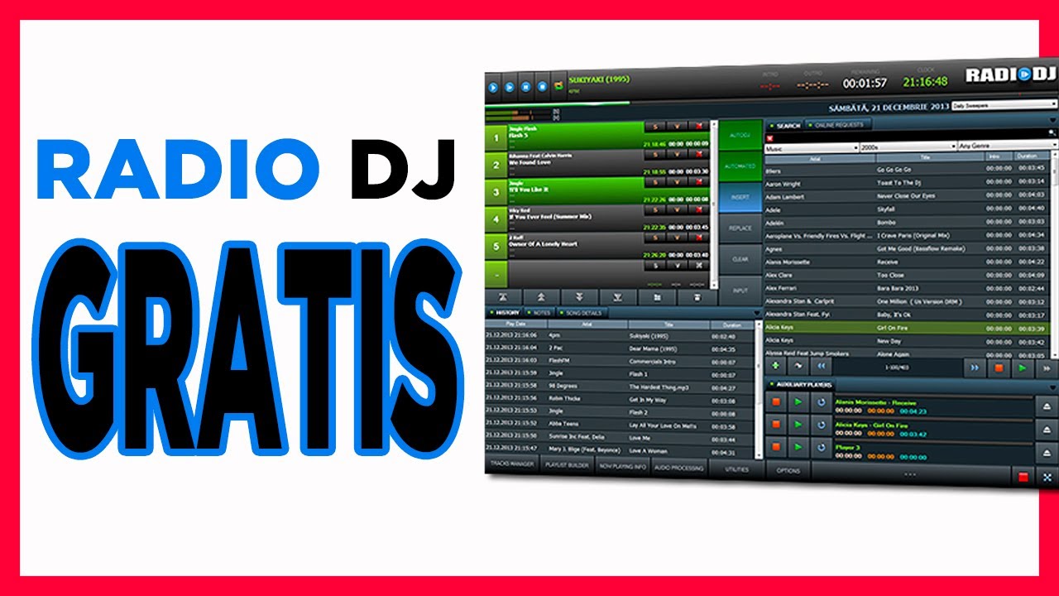Click the fullscreen arrows icon at bottom right

[1047, 478]
